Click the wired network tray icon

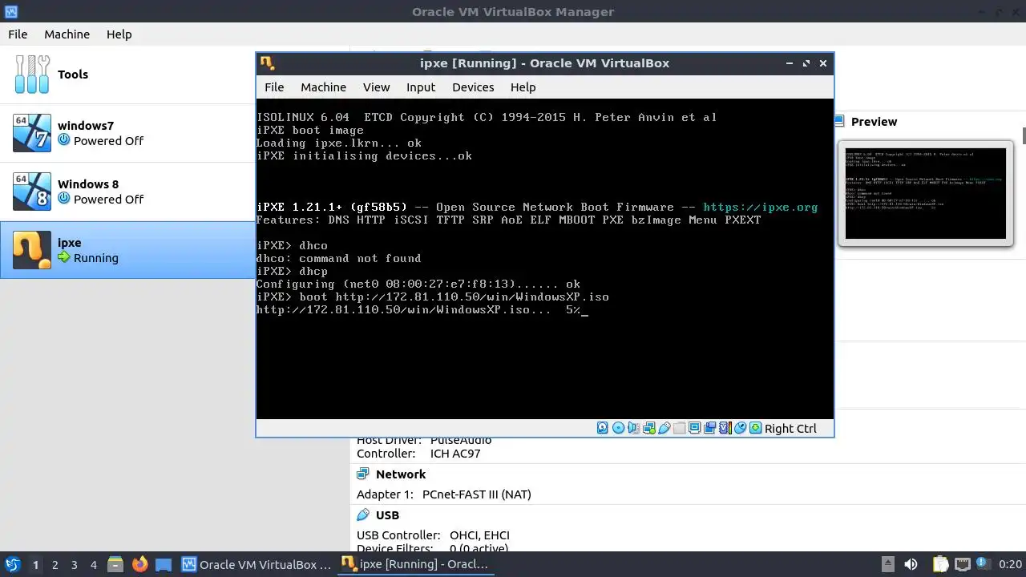[962, 564]
